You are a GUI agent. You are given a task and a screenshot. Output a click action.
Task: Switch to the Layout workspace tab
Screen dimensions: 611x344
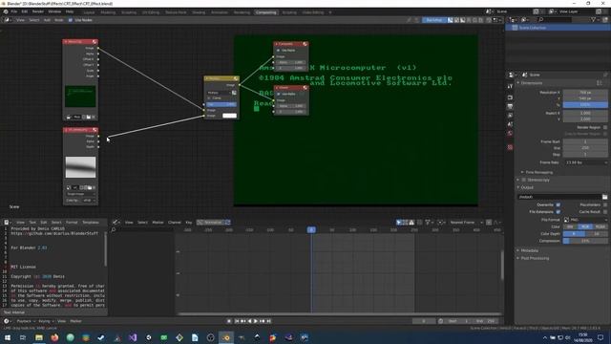pos(89,12)
